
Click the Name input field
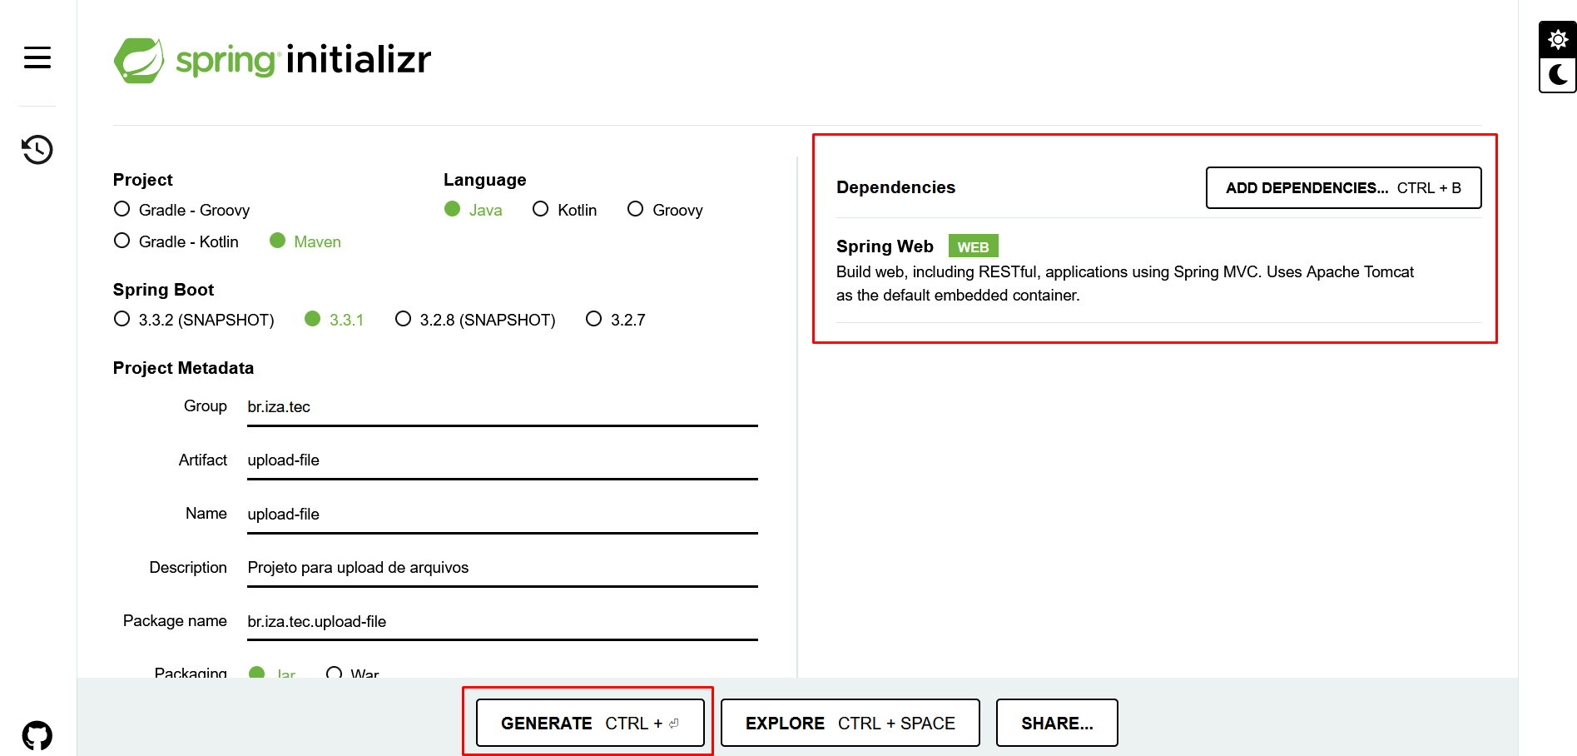click(503, 515)
